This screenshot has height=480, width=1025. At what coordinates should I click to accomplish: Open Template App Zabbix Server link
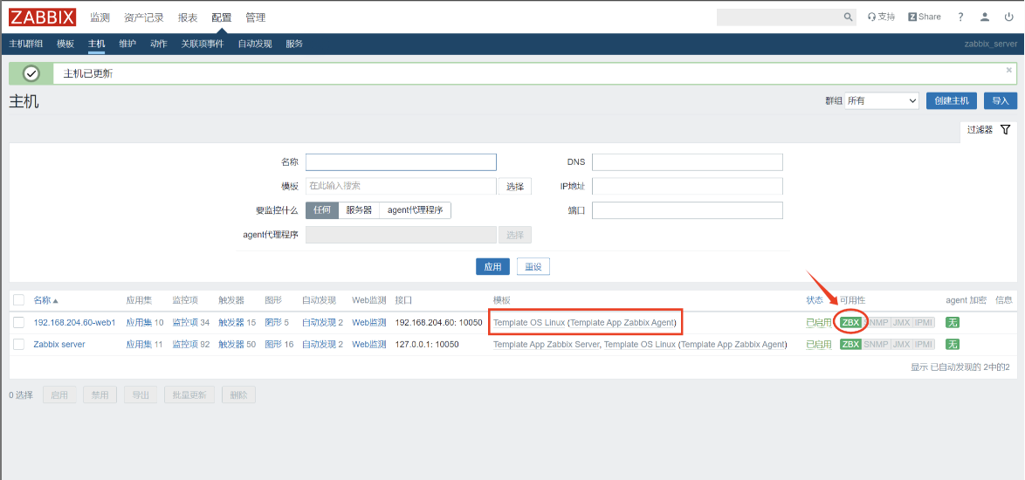tap(546, 344)
